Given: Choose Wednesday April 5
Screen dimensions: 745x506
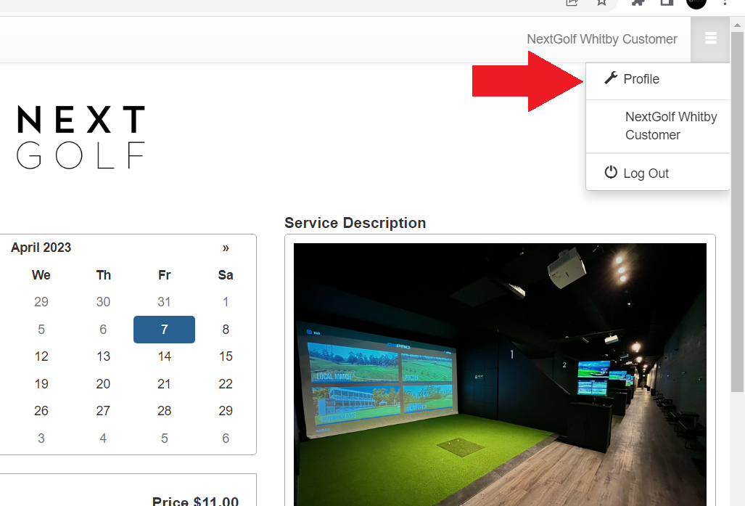Looking at the screenshot, I should pos(41,329).
